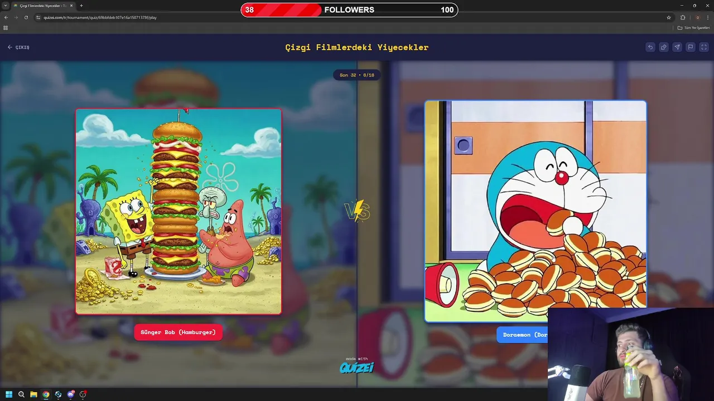714x401 pixels.
Task: Open the blue diamond app in taskbar
Action: [x=58, y=394]
